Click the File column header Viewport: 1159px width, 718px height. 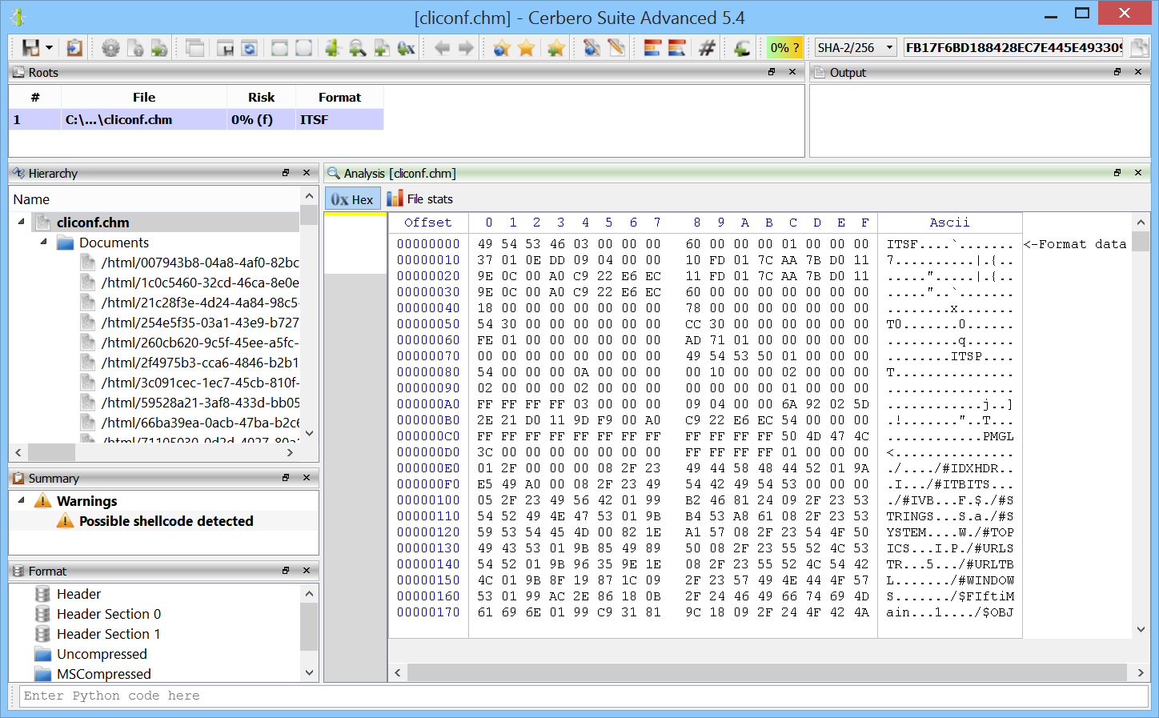pos(144,98)
